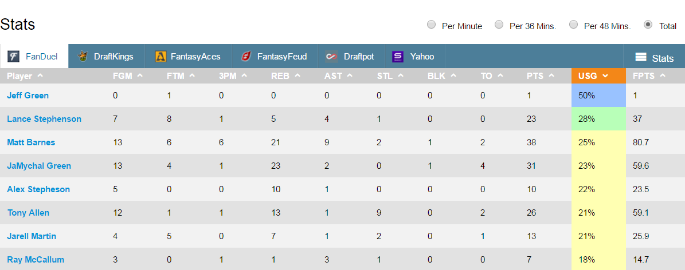Select the Per Minute radio button
Screen dimensions: 685x270
(431, 25)
